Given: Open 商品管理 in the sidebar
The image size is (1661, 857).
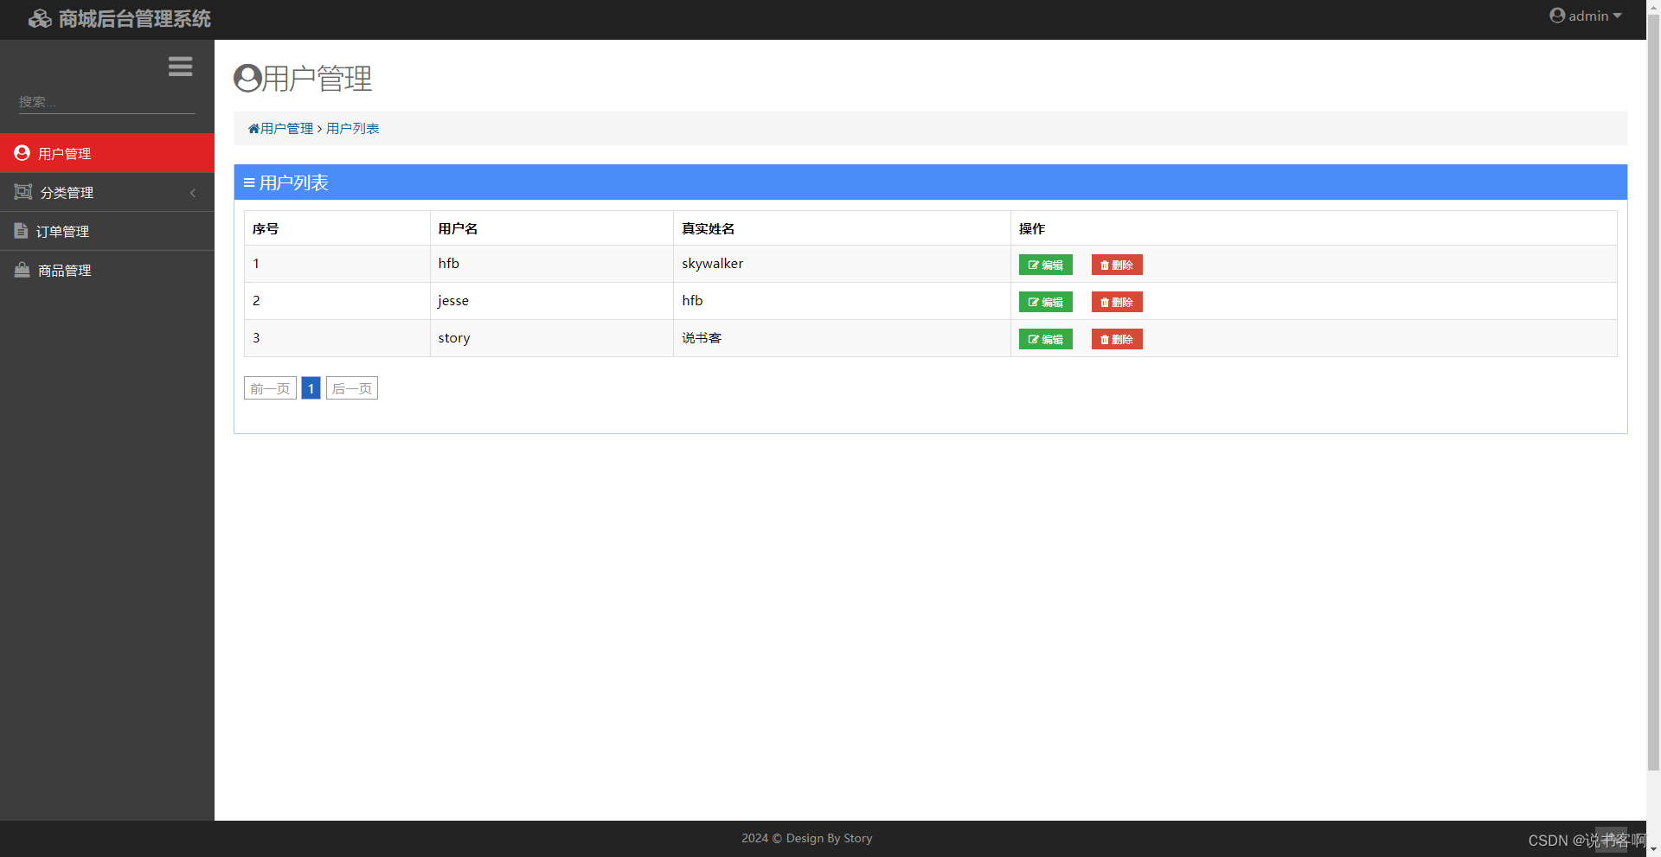Looking at the screenshot, I should [107, 270].
